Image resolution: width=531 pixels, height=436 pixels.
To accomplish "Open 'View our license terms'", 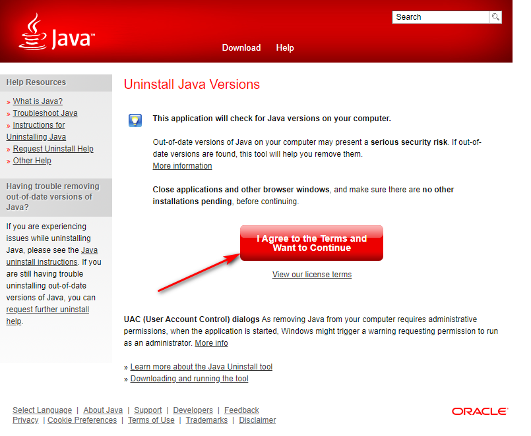I will 311,275.
